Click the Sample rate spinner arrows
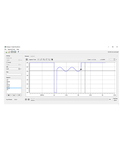Image resolution: width=123 pixels, height=150 pixels. tap(19, 60)
